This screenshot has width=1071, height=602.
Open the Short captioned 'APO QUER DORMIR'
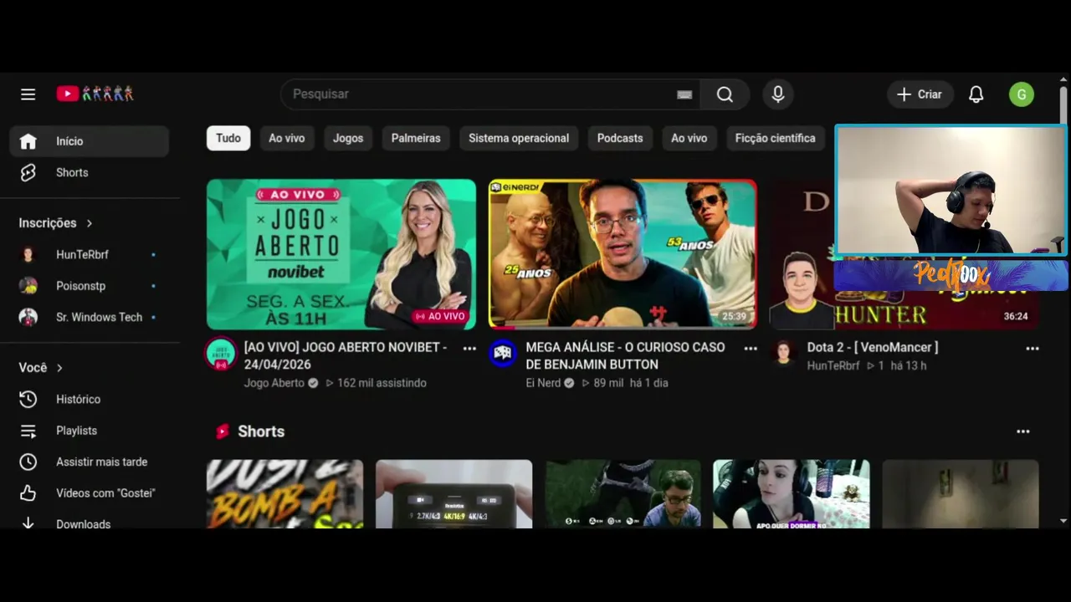tap(791, 494)
